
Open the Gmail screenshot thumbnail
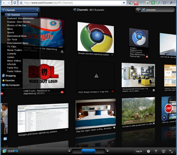point(43,118)
